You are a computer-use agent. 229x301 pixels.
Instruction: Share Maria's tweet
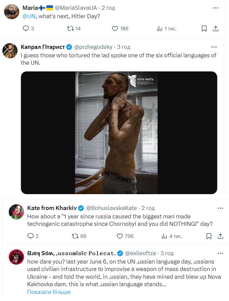tap(215, 29)
